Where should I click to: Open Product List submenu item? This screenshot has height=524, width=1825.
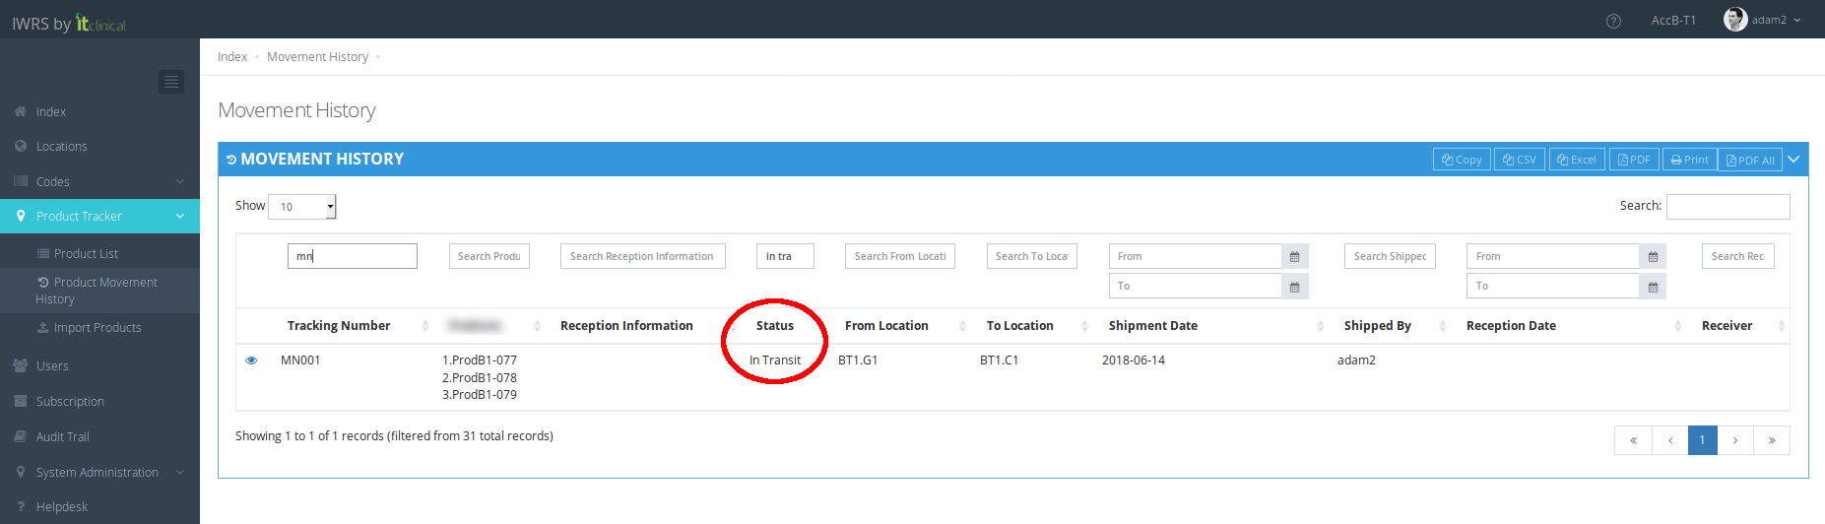(99, 253)
